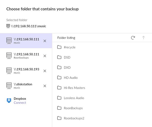This screenshot has width=152, height=127.
Task: Go up one folder level
Action: (143, 38)
